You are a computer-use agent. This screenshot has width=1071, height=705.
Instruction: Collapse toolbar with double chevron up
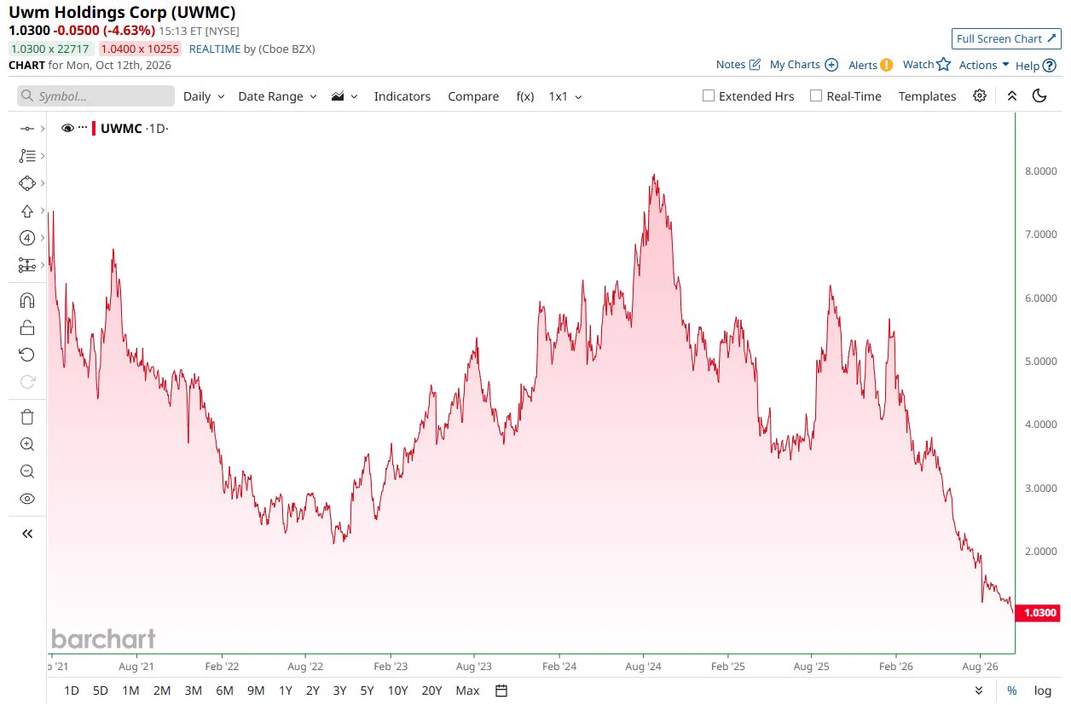(x=1011, y=95)
